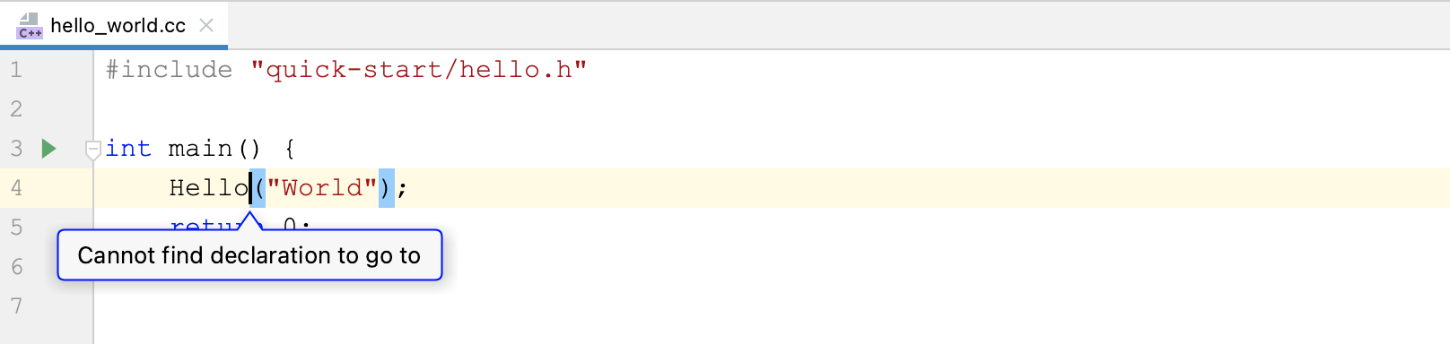Click line number 2 in gutter
This screenshot has width=1450, height=344.
click(16, 109)
